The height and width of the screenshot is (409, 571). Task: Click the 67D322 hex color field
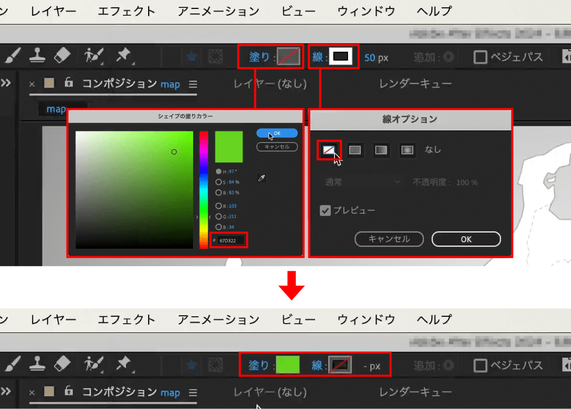click(x=231, y=240)
